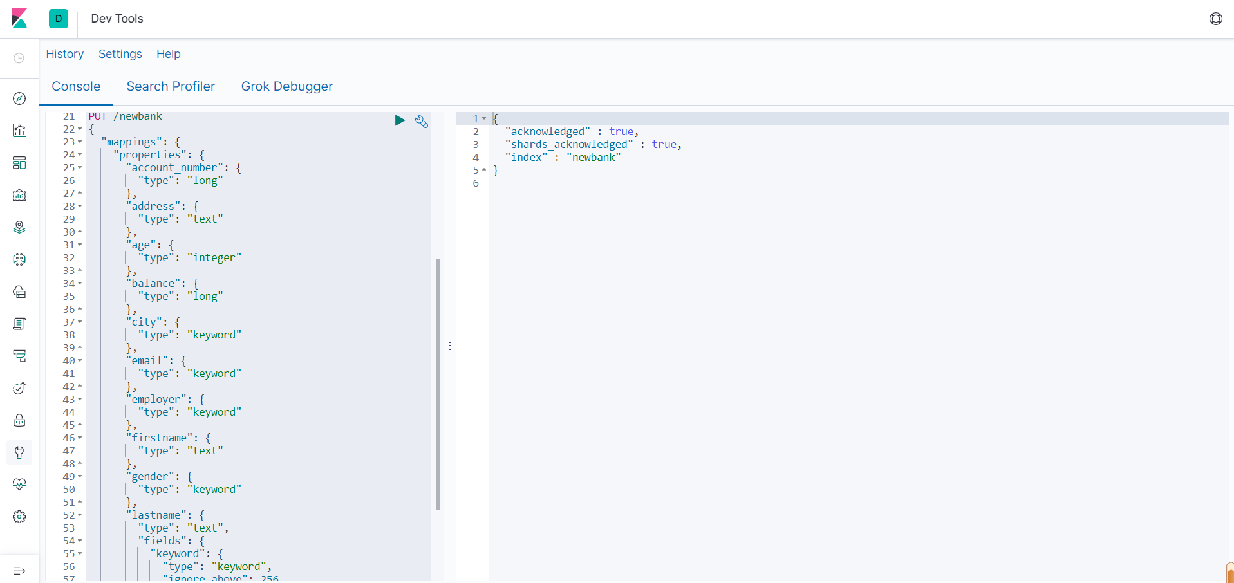Open Visualize from the sidebar
Viewport: 1234px width, 583px height.
pos(19,131)
